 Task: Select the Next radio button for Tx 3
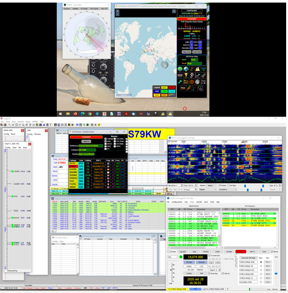pyautogui.click(x=261, y=270)
